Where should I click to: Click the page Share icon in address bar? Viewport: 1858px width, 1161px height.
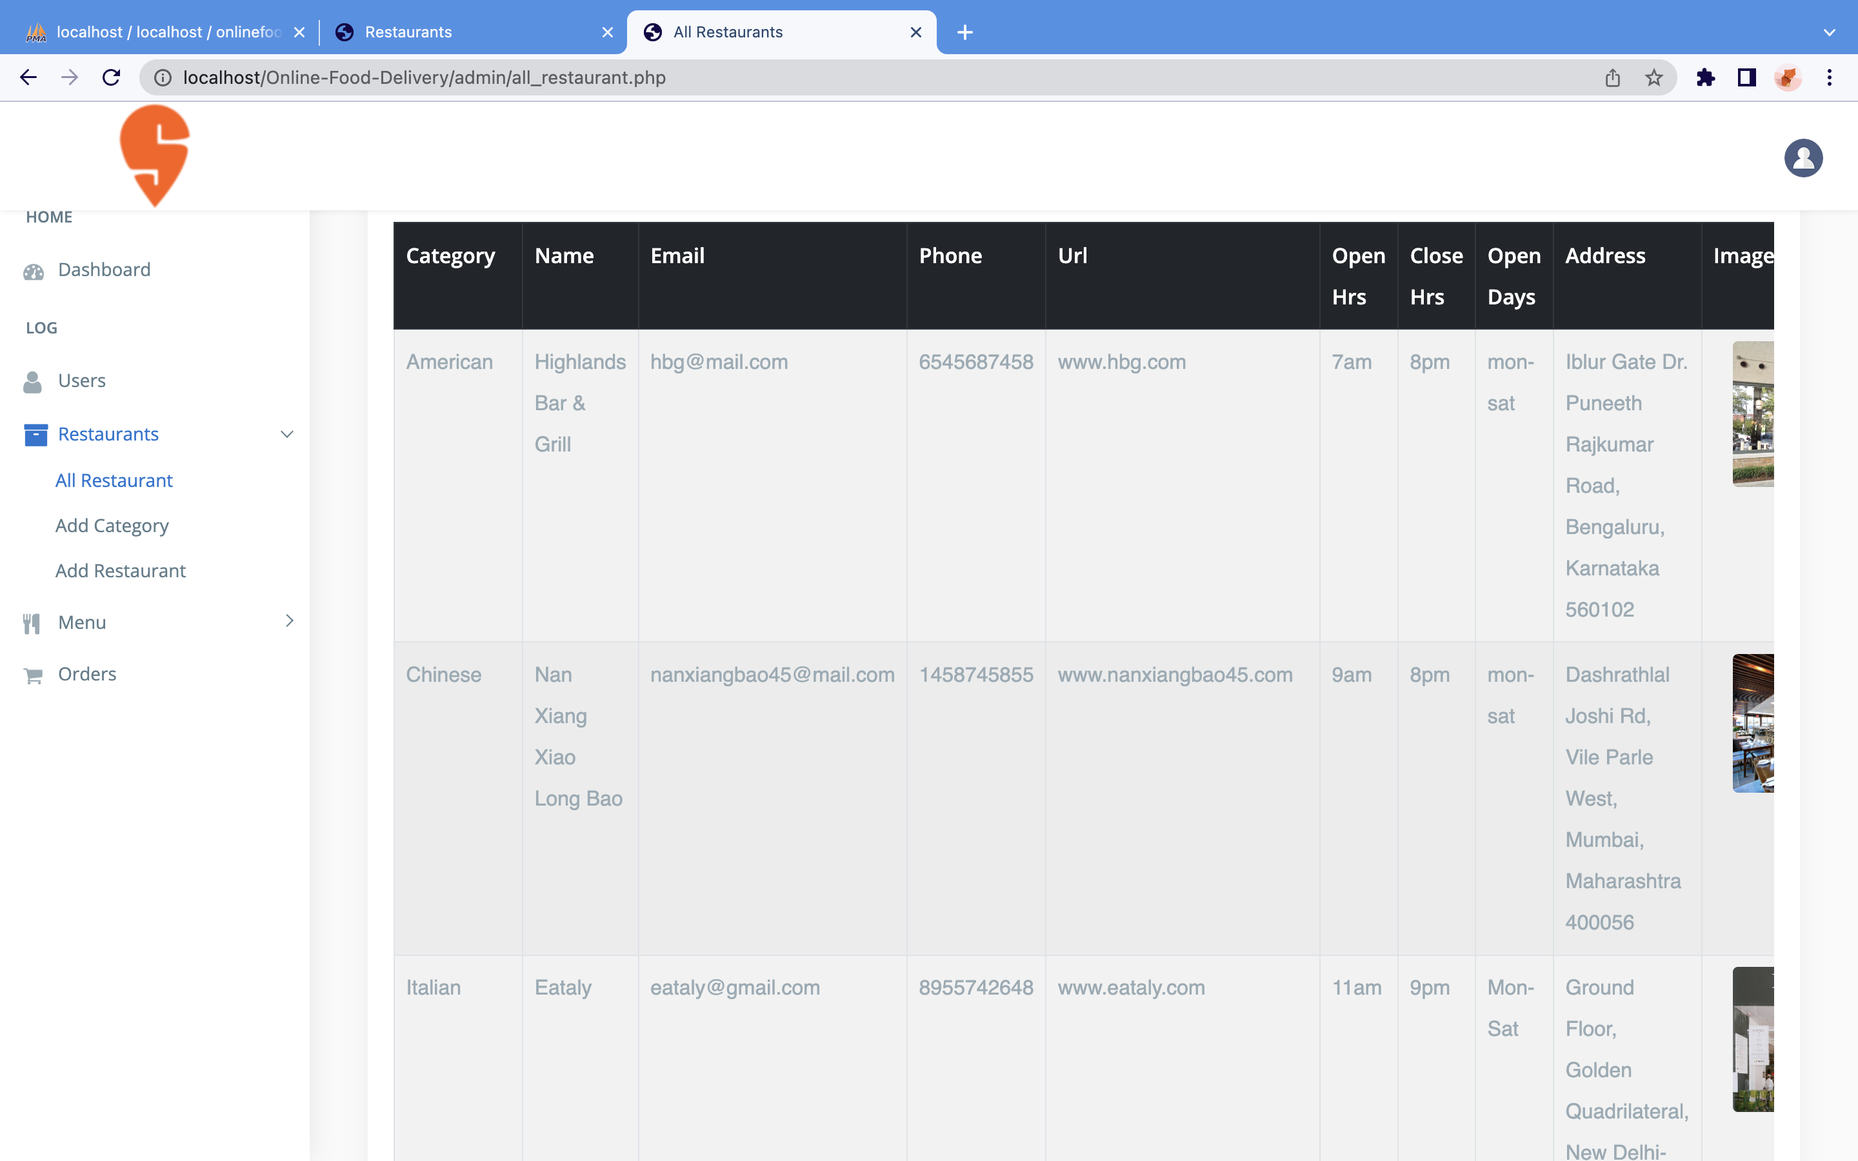pos(1612,77)
